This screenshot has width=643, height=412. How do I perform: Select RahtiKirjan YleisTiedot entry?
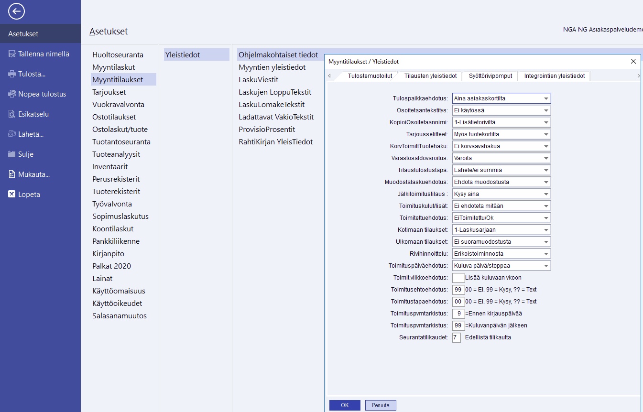[276, 142]
